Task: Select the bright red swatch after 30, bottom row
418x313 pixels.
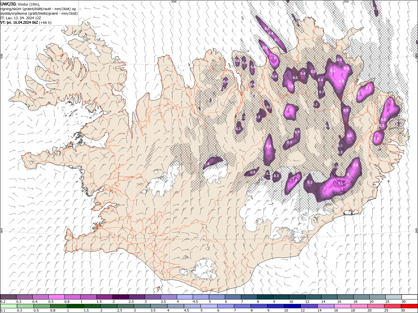Action: (x=409, y=306)
